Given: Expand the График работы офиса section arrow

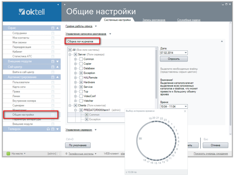Looking at the screenshot, I should pos(96,26).
